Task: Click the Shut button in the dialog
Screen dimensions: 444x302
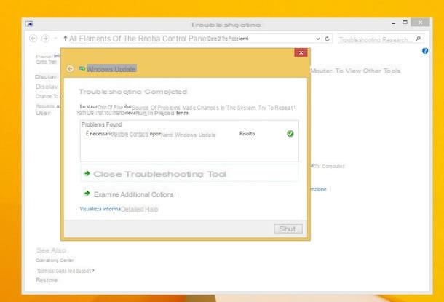Action: tap(288, 229)
